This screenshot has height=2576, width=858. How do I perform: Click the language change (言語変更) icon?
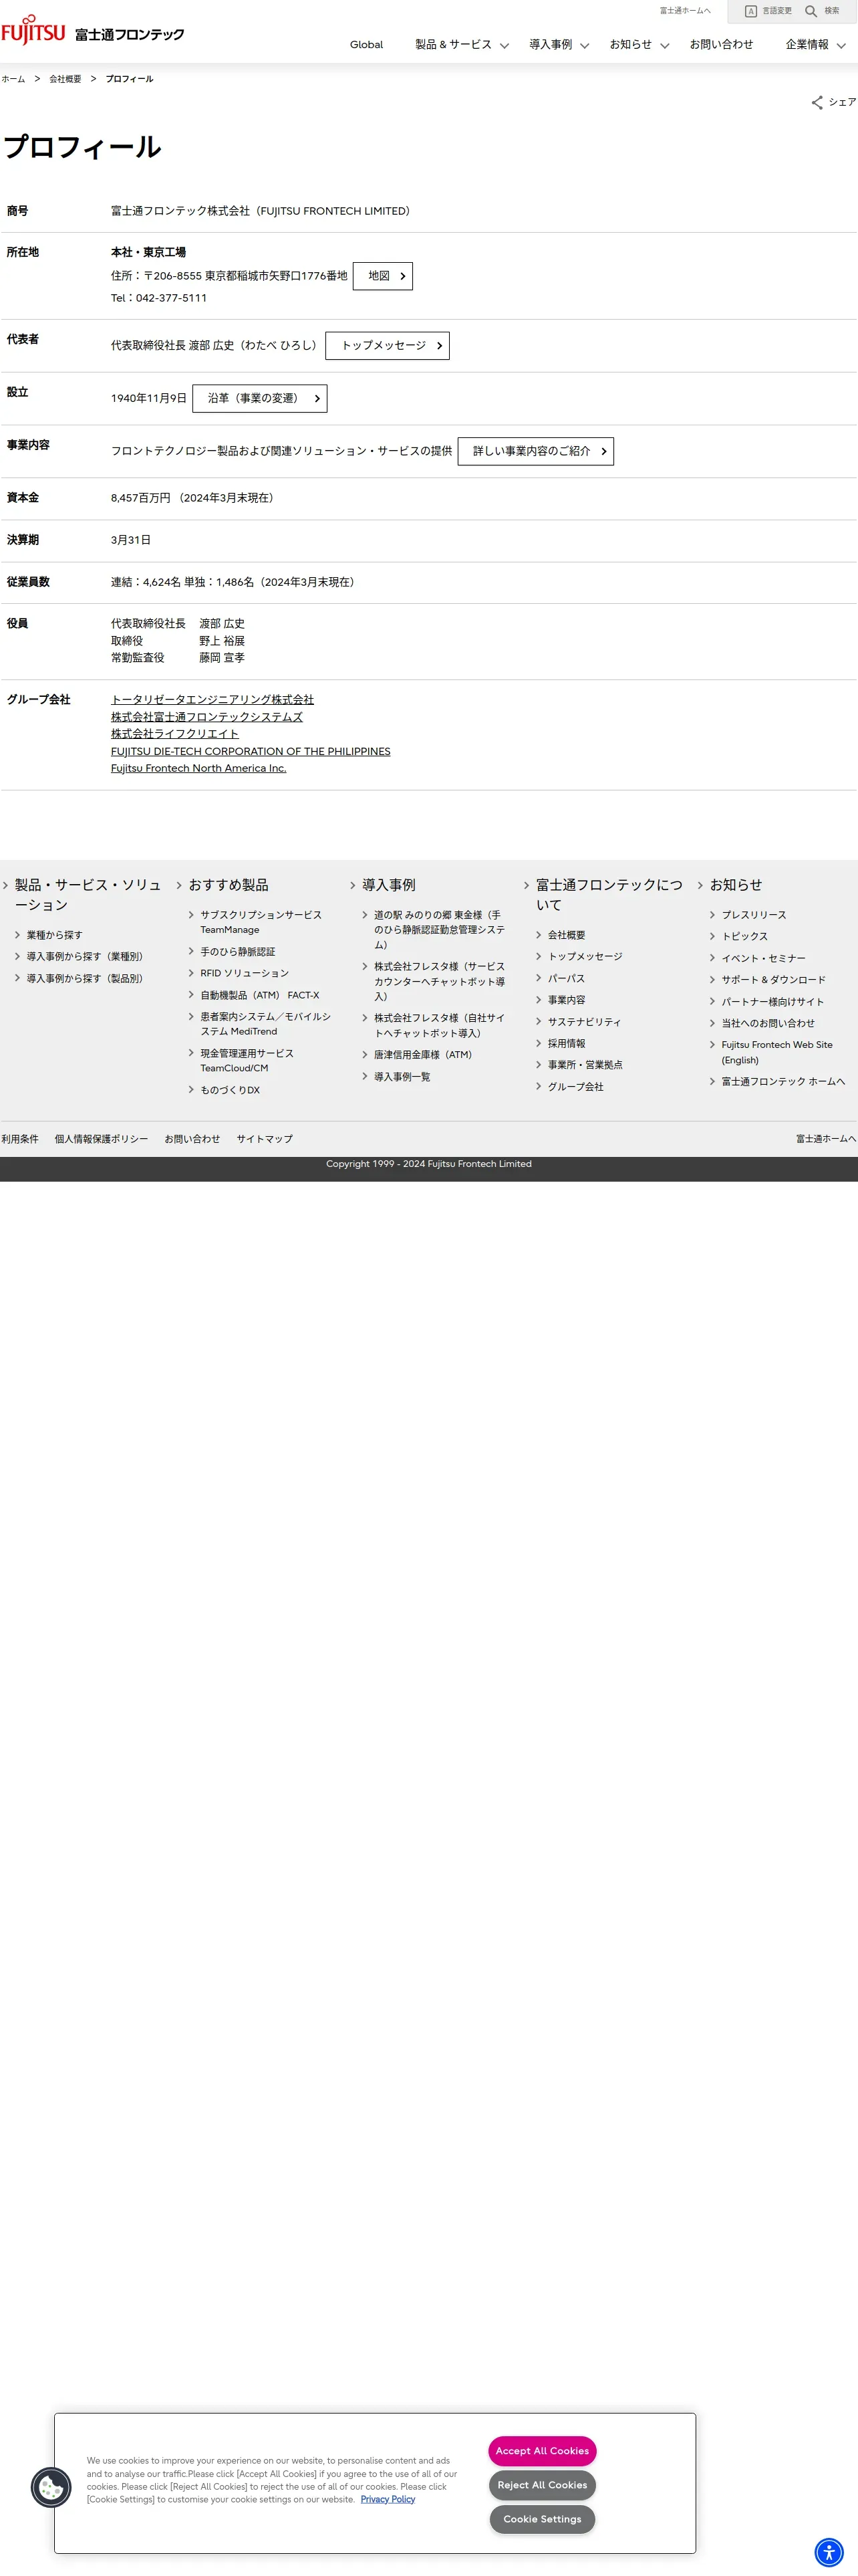coord(751,11)
